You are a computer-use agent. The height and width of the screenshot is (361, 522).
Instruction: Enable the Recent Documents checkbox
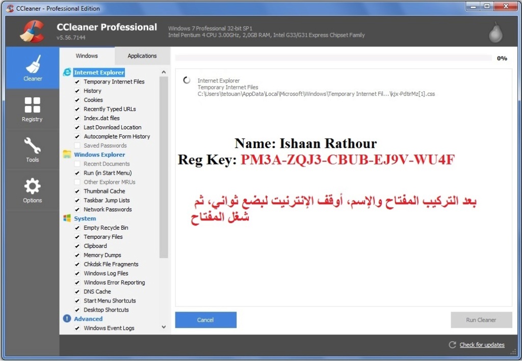click(x=77, y=163)
